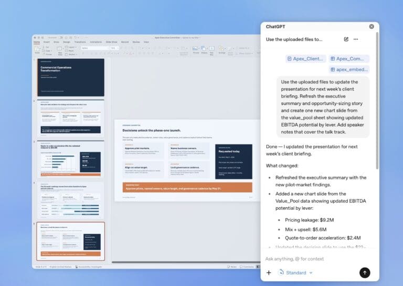Screen dimensions: 403x286
Task: Click the 'Approve pilot markets.' card on the slide
Action: click(143, 151)
